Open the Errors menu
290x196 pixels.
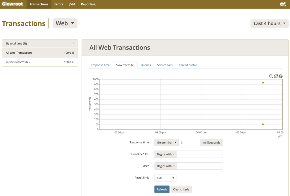point(59,4)
